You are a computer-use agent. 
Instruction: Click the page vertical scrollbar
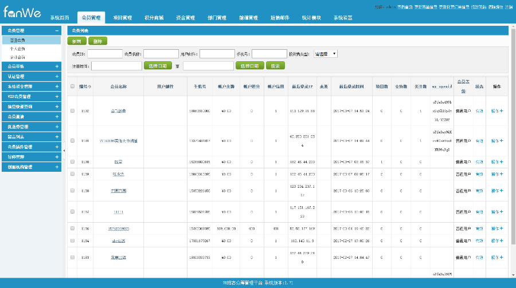pos(513,172)
